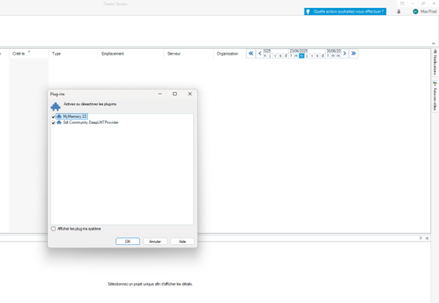This screenshot has height=303, width=439.
Task: Click the puzzle icon beside MyMemory 23
Action: pyautogui.click(x=59, y=116)
